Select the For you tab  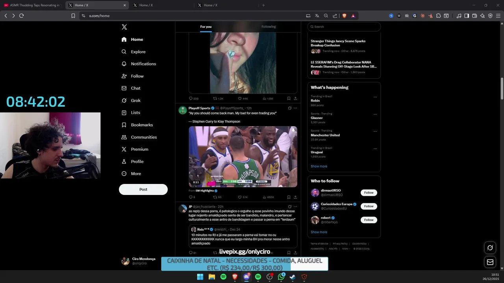[206, 27]
